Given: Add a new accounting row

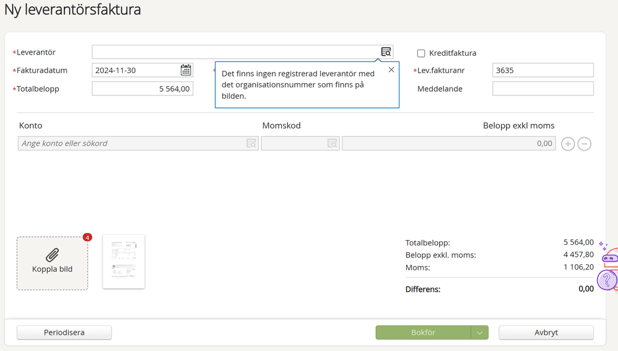Looking at the screenshot, I should tap(568, 144).
